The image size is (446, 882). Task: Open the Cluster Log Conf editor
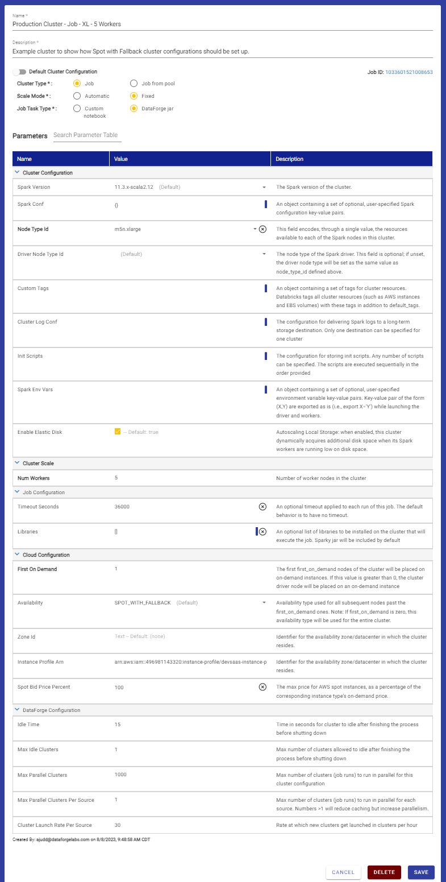[266, 321]
